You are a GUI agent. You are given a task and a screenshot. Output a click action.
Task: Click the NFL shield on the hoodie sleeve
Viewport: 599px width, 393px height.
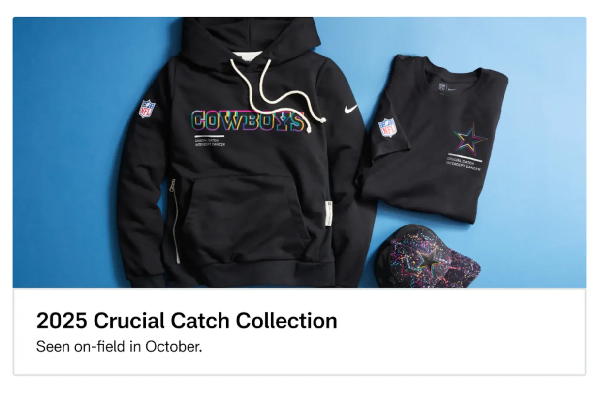coord(147,109)
